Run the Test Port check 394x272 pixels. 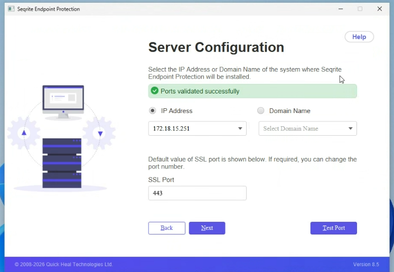point(333,228)
